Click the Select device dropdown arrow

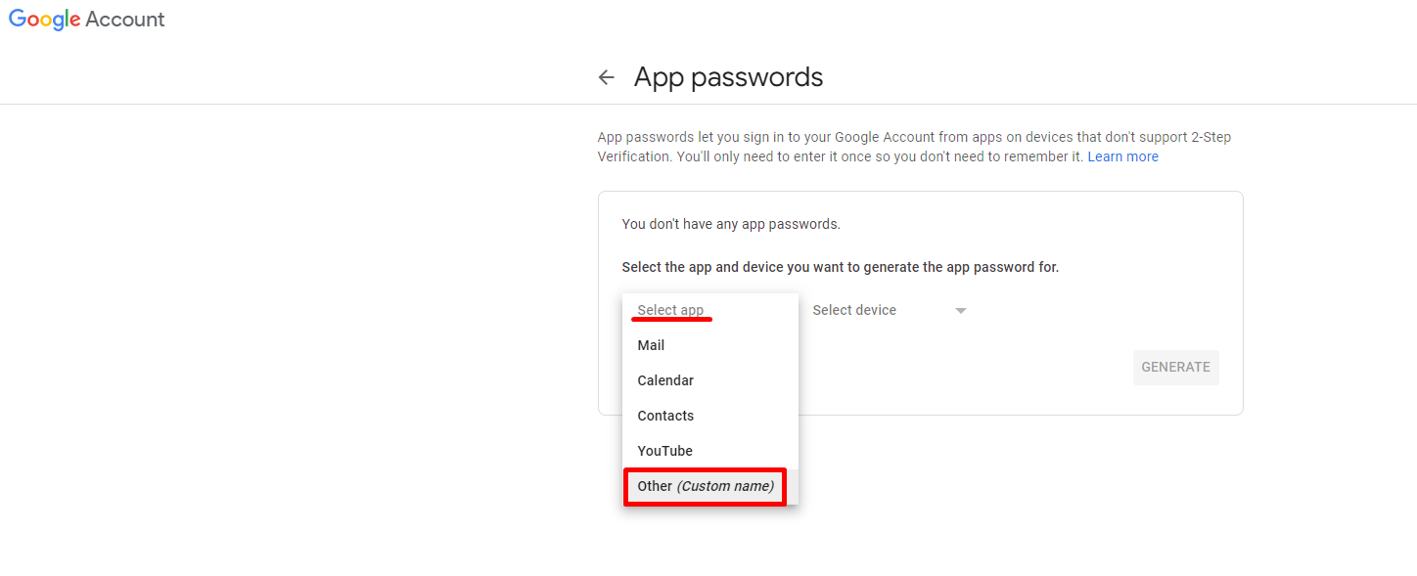pyautogui.click(x=961, y=311)
